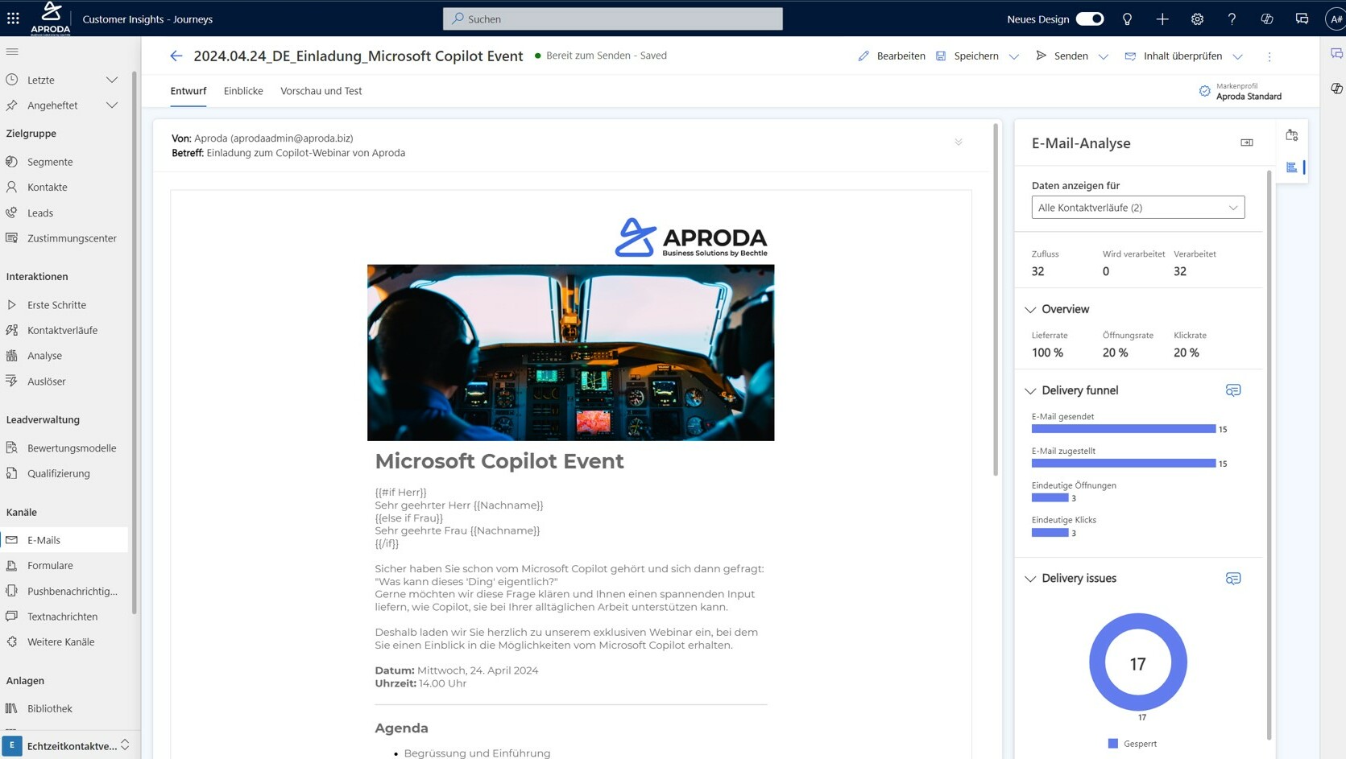
Task: Click inside the Suchen search field
Action: click(612, 19)
